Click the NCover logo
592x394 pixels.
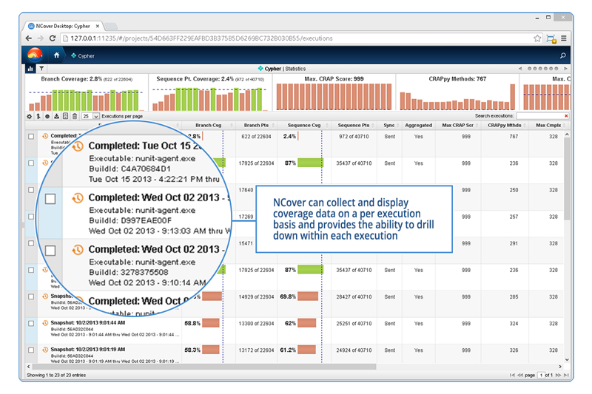point(35,55)
